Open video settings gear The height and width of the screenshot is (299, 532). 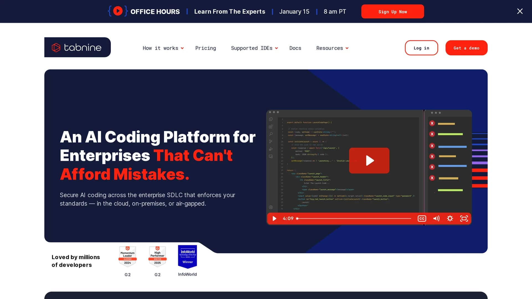tap(450, 218)
